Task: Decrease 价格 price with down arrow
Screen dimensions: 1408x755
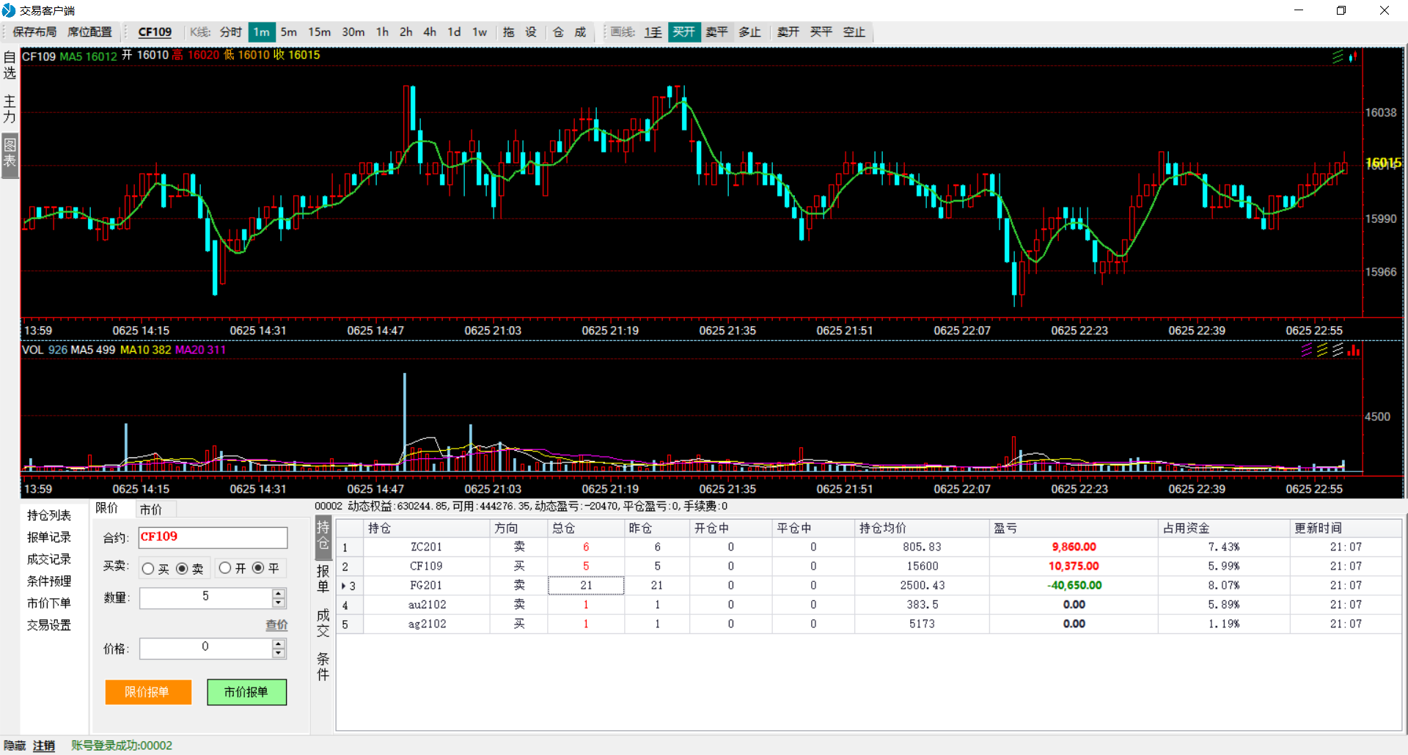Action: click(279, 653)
